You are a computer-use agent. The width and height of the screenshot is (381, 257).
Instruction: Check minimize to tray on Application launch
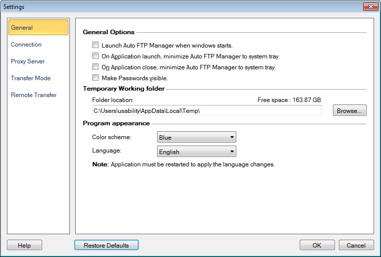pos(95,56)
